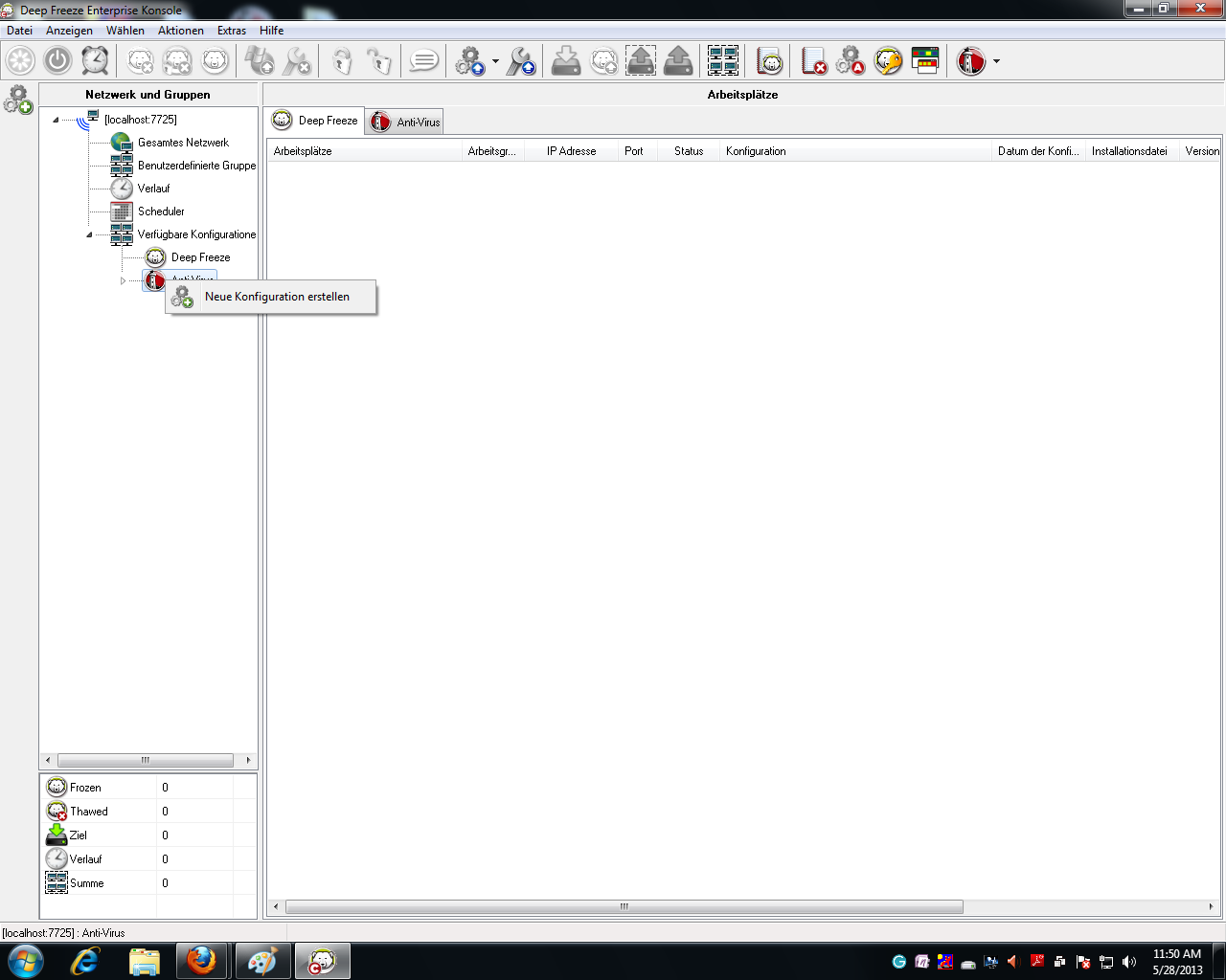
Task: Switch to the Anti-Virus tab
Action: tap(405, 122)
